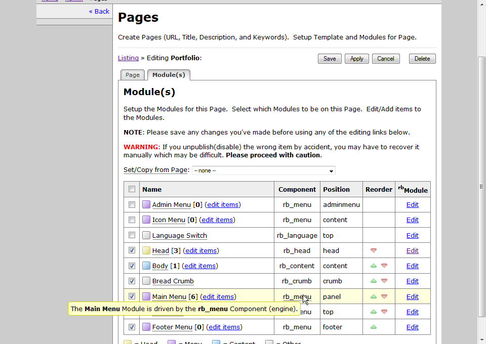Uncheck the Head module checkbox
The image size is (486, 344).
pyautogui.click(x=132, y=250)
